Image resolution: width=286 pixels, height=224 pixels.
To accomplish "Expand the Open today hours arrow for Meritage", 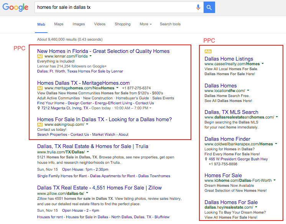I will click(x=150, y=108).
